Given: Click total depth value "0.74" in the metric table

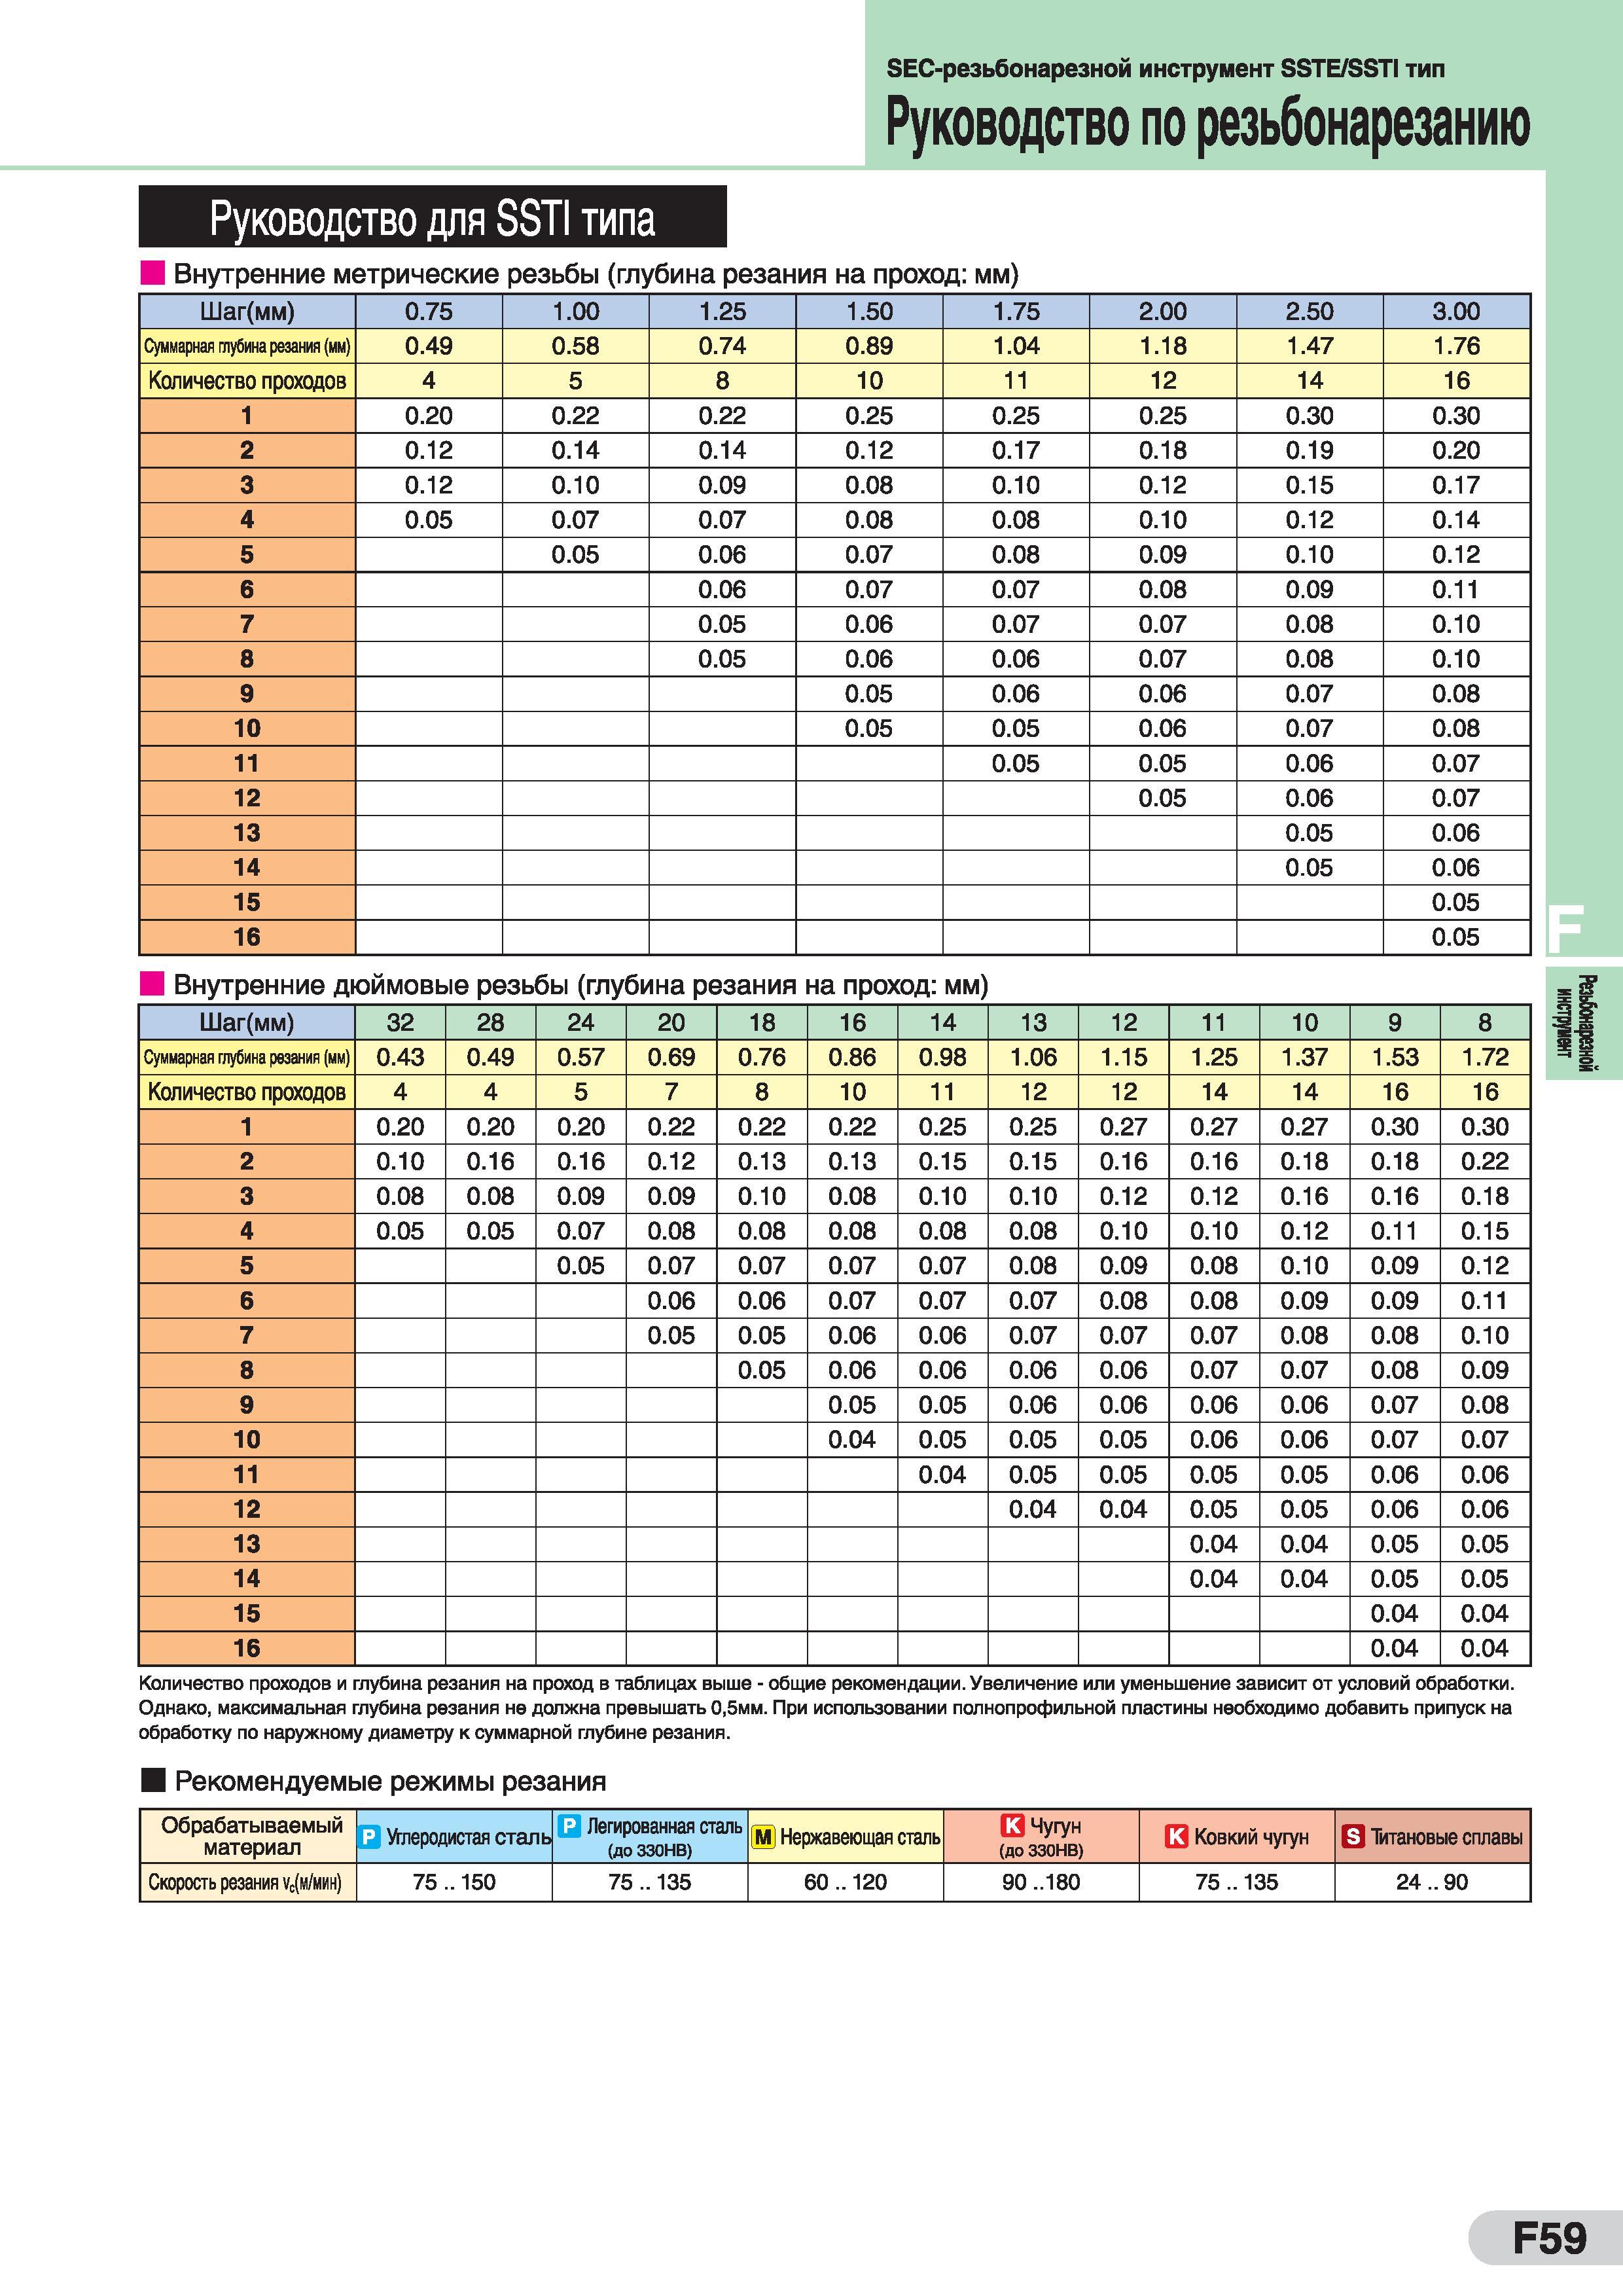Looking at the screenshot, I should point(722,346).
